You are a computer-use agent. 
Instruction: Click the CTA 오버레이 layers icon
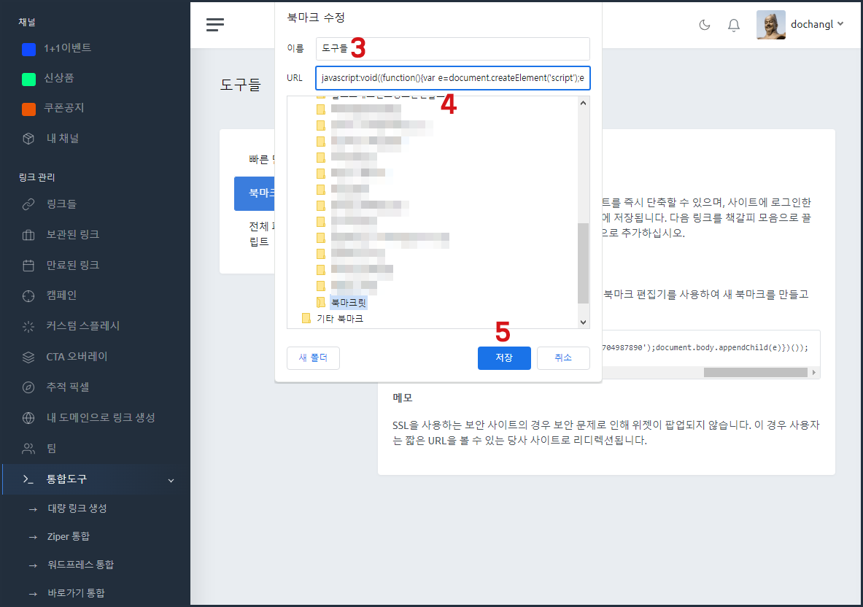click(x=28, y=357)
